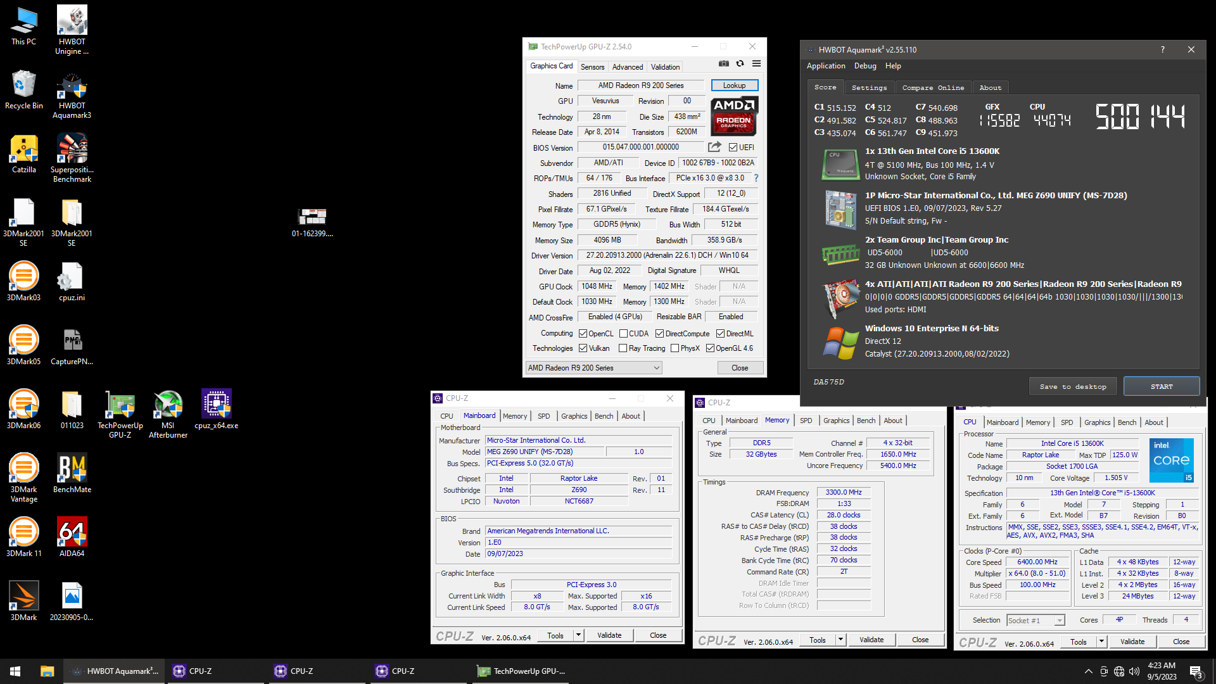Open HWBOT Unigine desktop shortcut
The height and width of the screenshot is (684, 1216).
(72, 30)
